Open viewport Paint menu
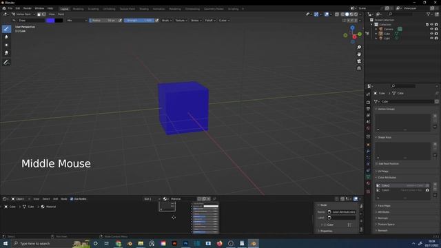The height and width of the screenshot is (248, 441). click(x=61, y=14)
